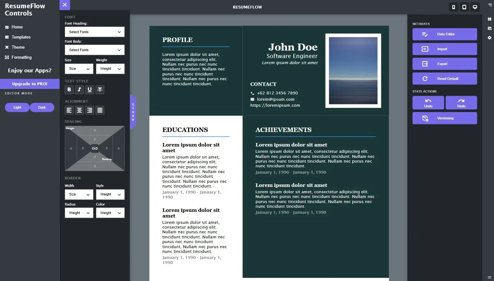Image resolution: width=494 pixels, height=281 pixels.
Task: Toggle italic text style
Action: pyautogui.click(x=79, y=90)
